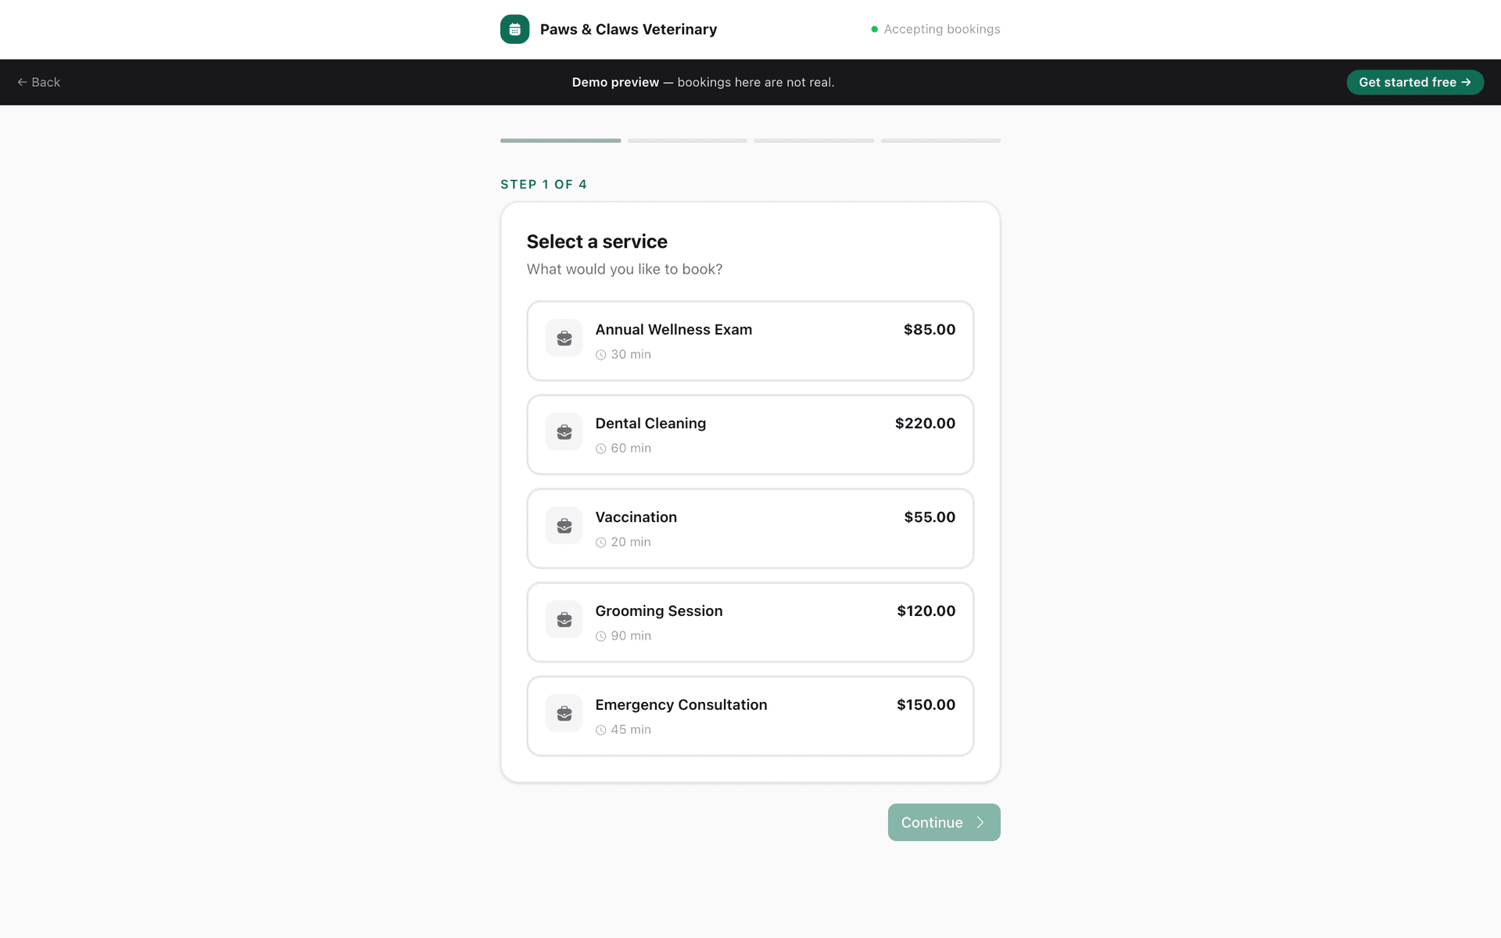1501x938 pixels.
Task: Click the second step progress segment
Action: click(687, 141)
